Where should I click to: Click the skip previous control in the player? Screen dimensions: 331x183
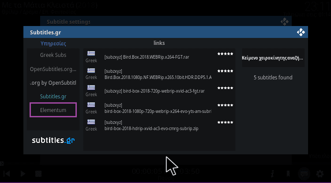(7, 174)
